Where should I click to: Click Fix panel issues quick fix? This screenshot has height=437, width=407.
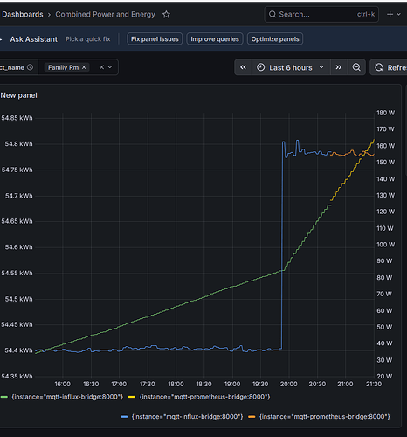click(155, 39)
